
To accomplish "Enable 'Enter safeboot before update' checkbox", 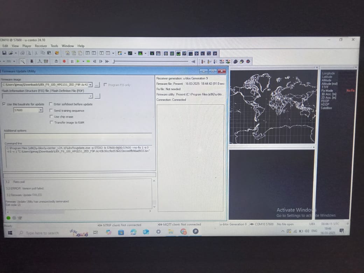I will [x=51, y=104].
